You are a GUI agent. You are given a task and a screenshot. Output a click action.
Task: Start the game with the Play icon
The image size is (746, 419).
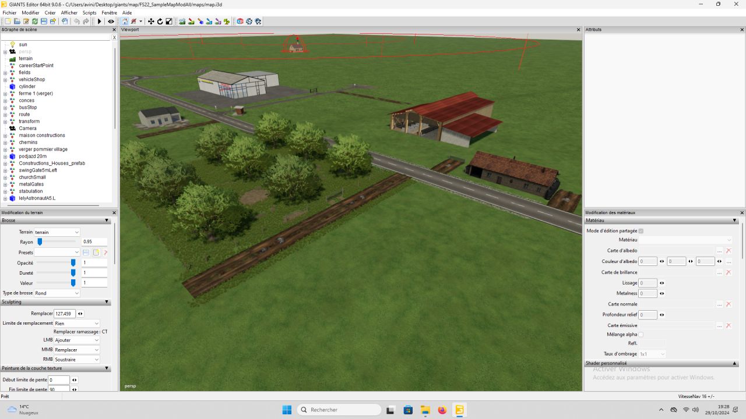pyautogui.click(x=100, y=22)
